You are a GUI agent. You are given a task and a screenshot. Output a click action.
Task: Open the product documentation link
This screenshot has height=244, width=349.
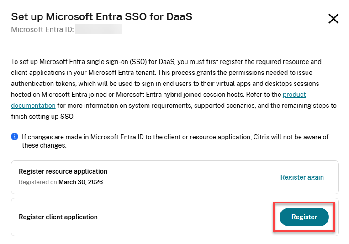coord(294,95)
